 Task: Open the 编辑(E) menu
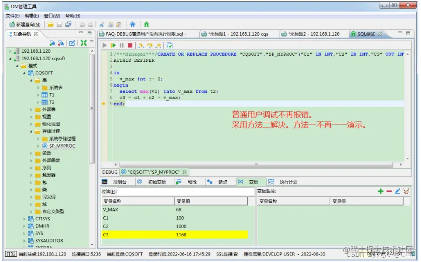click(x=32, y=16)
